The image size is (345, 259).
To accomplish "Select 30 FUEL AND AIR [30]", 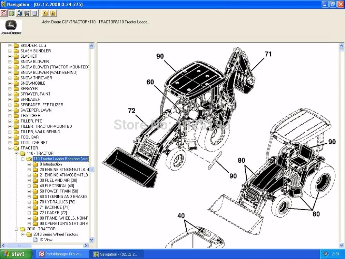I will pyautogui.click(x=58, y=180).
